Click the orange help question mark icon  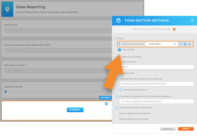click(x=174, y=29)
